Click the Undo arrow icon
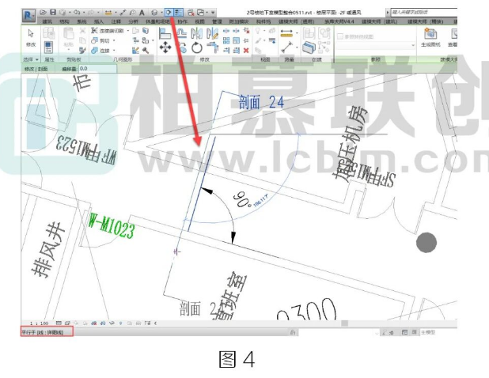The width and height of the screenshot is (489, 378). (77, 13)
